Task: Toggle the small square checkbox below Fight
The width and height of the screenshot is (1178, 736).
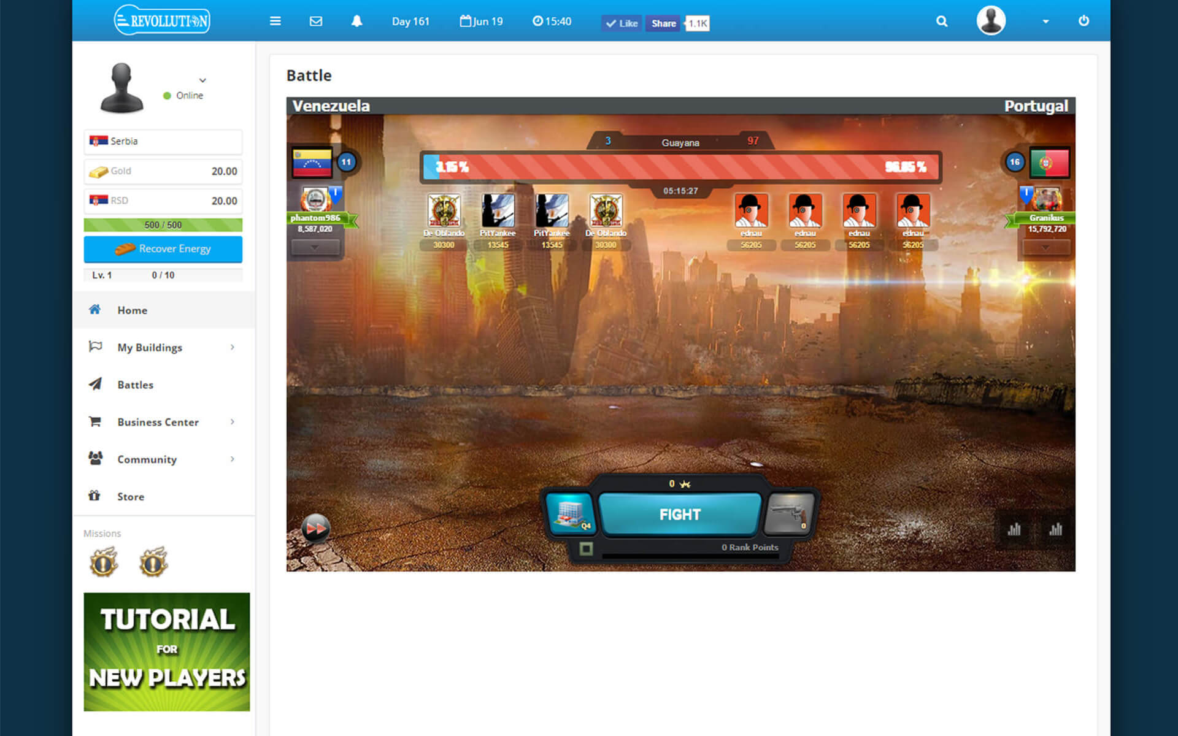Action: coord(587,548)
